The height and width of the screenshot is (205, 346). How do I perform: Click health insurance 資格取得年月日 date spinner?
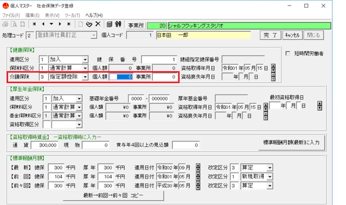pyautogui.click(x=273, y=68)
